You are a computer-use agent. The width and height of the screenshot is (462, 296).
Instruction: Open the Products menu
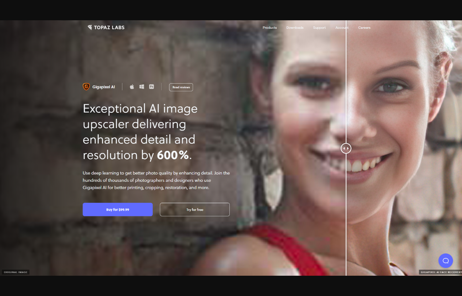tap(270, 28)
